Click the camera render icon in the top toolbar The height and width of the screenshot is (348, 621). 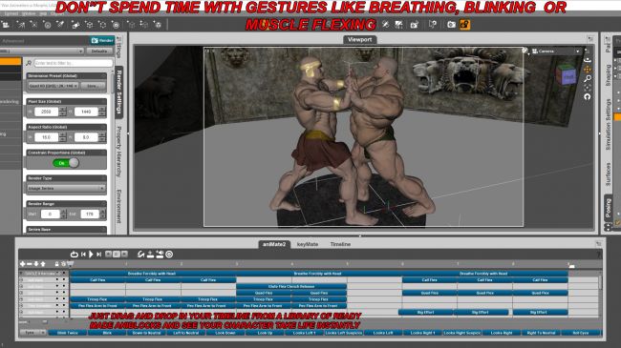click(x=451, y=25)
